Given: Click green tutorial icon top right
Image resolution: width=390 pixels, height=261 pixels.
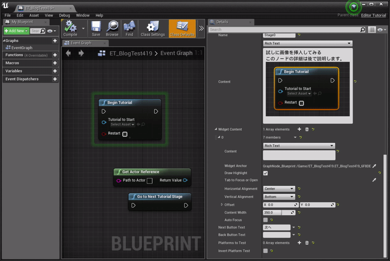Looking at the screenshot, I should [353, 7].
